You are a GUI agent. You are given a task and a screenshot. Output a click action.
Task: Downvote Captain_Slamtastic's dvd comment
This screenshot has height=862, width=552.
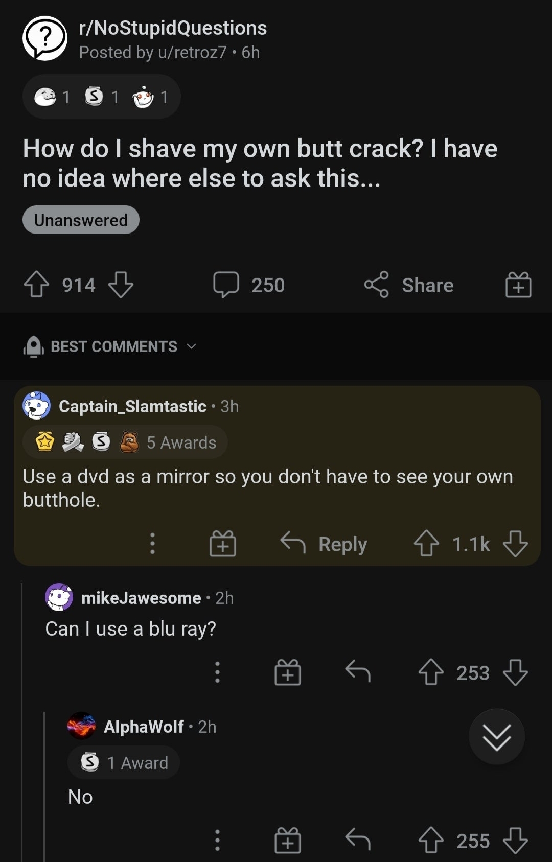point(515,544)
